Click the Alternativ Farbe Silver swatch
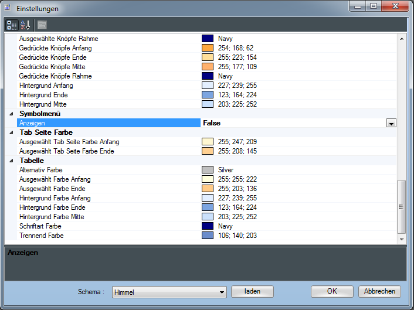The width and height of the screenshot is (414, 310). [x=207, y=170]
